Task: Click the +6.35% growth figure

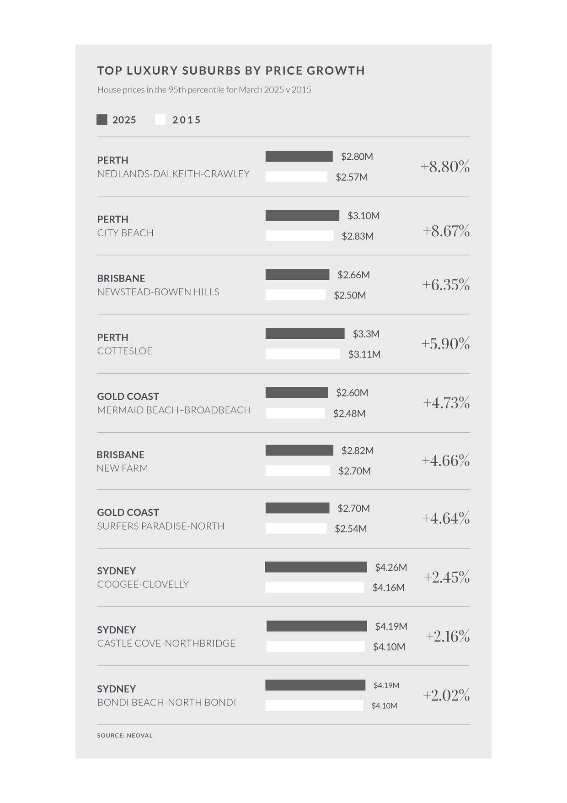Action: pyautogui.click(x=446, y=285)
